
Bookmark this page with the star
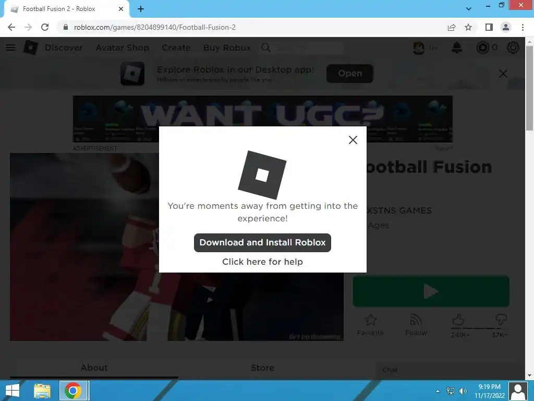pyautogui.click(x=468, y=27)
